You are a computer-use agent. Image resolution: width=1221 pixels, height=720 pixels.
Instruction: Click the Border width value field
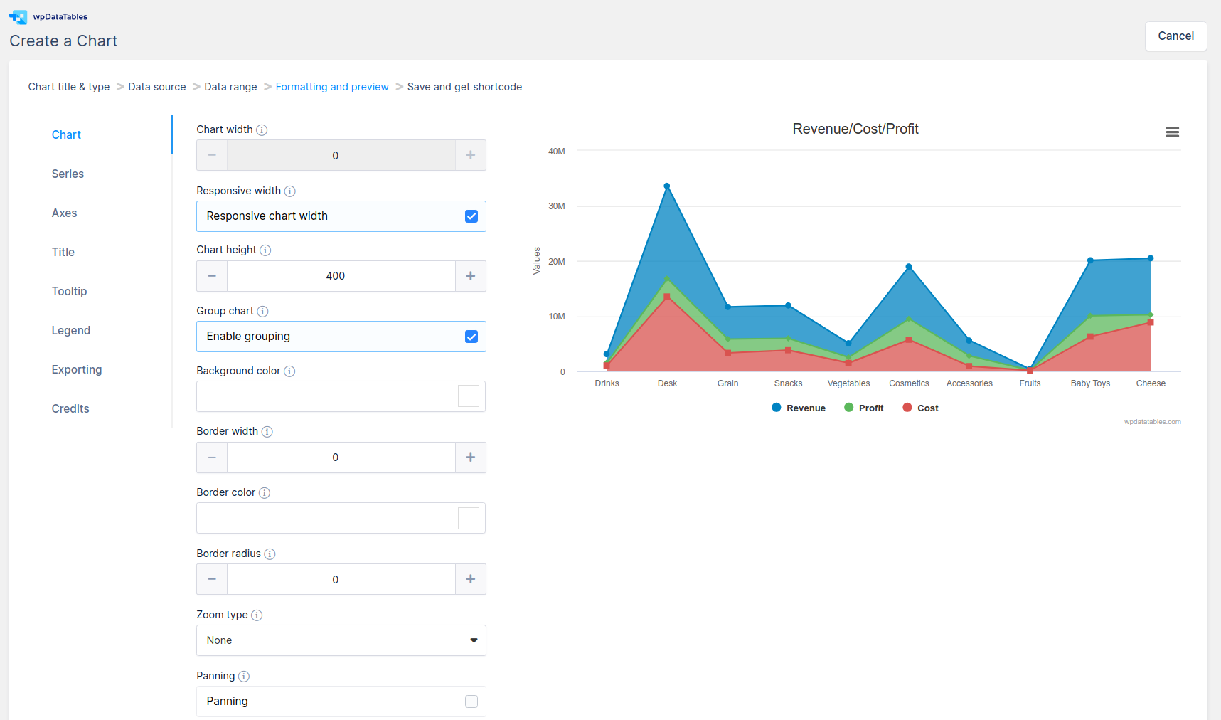pyautogui.click(x=341, y=457)
